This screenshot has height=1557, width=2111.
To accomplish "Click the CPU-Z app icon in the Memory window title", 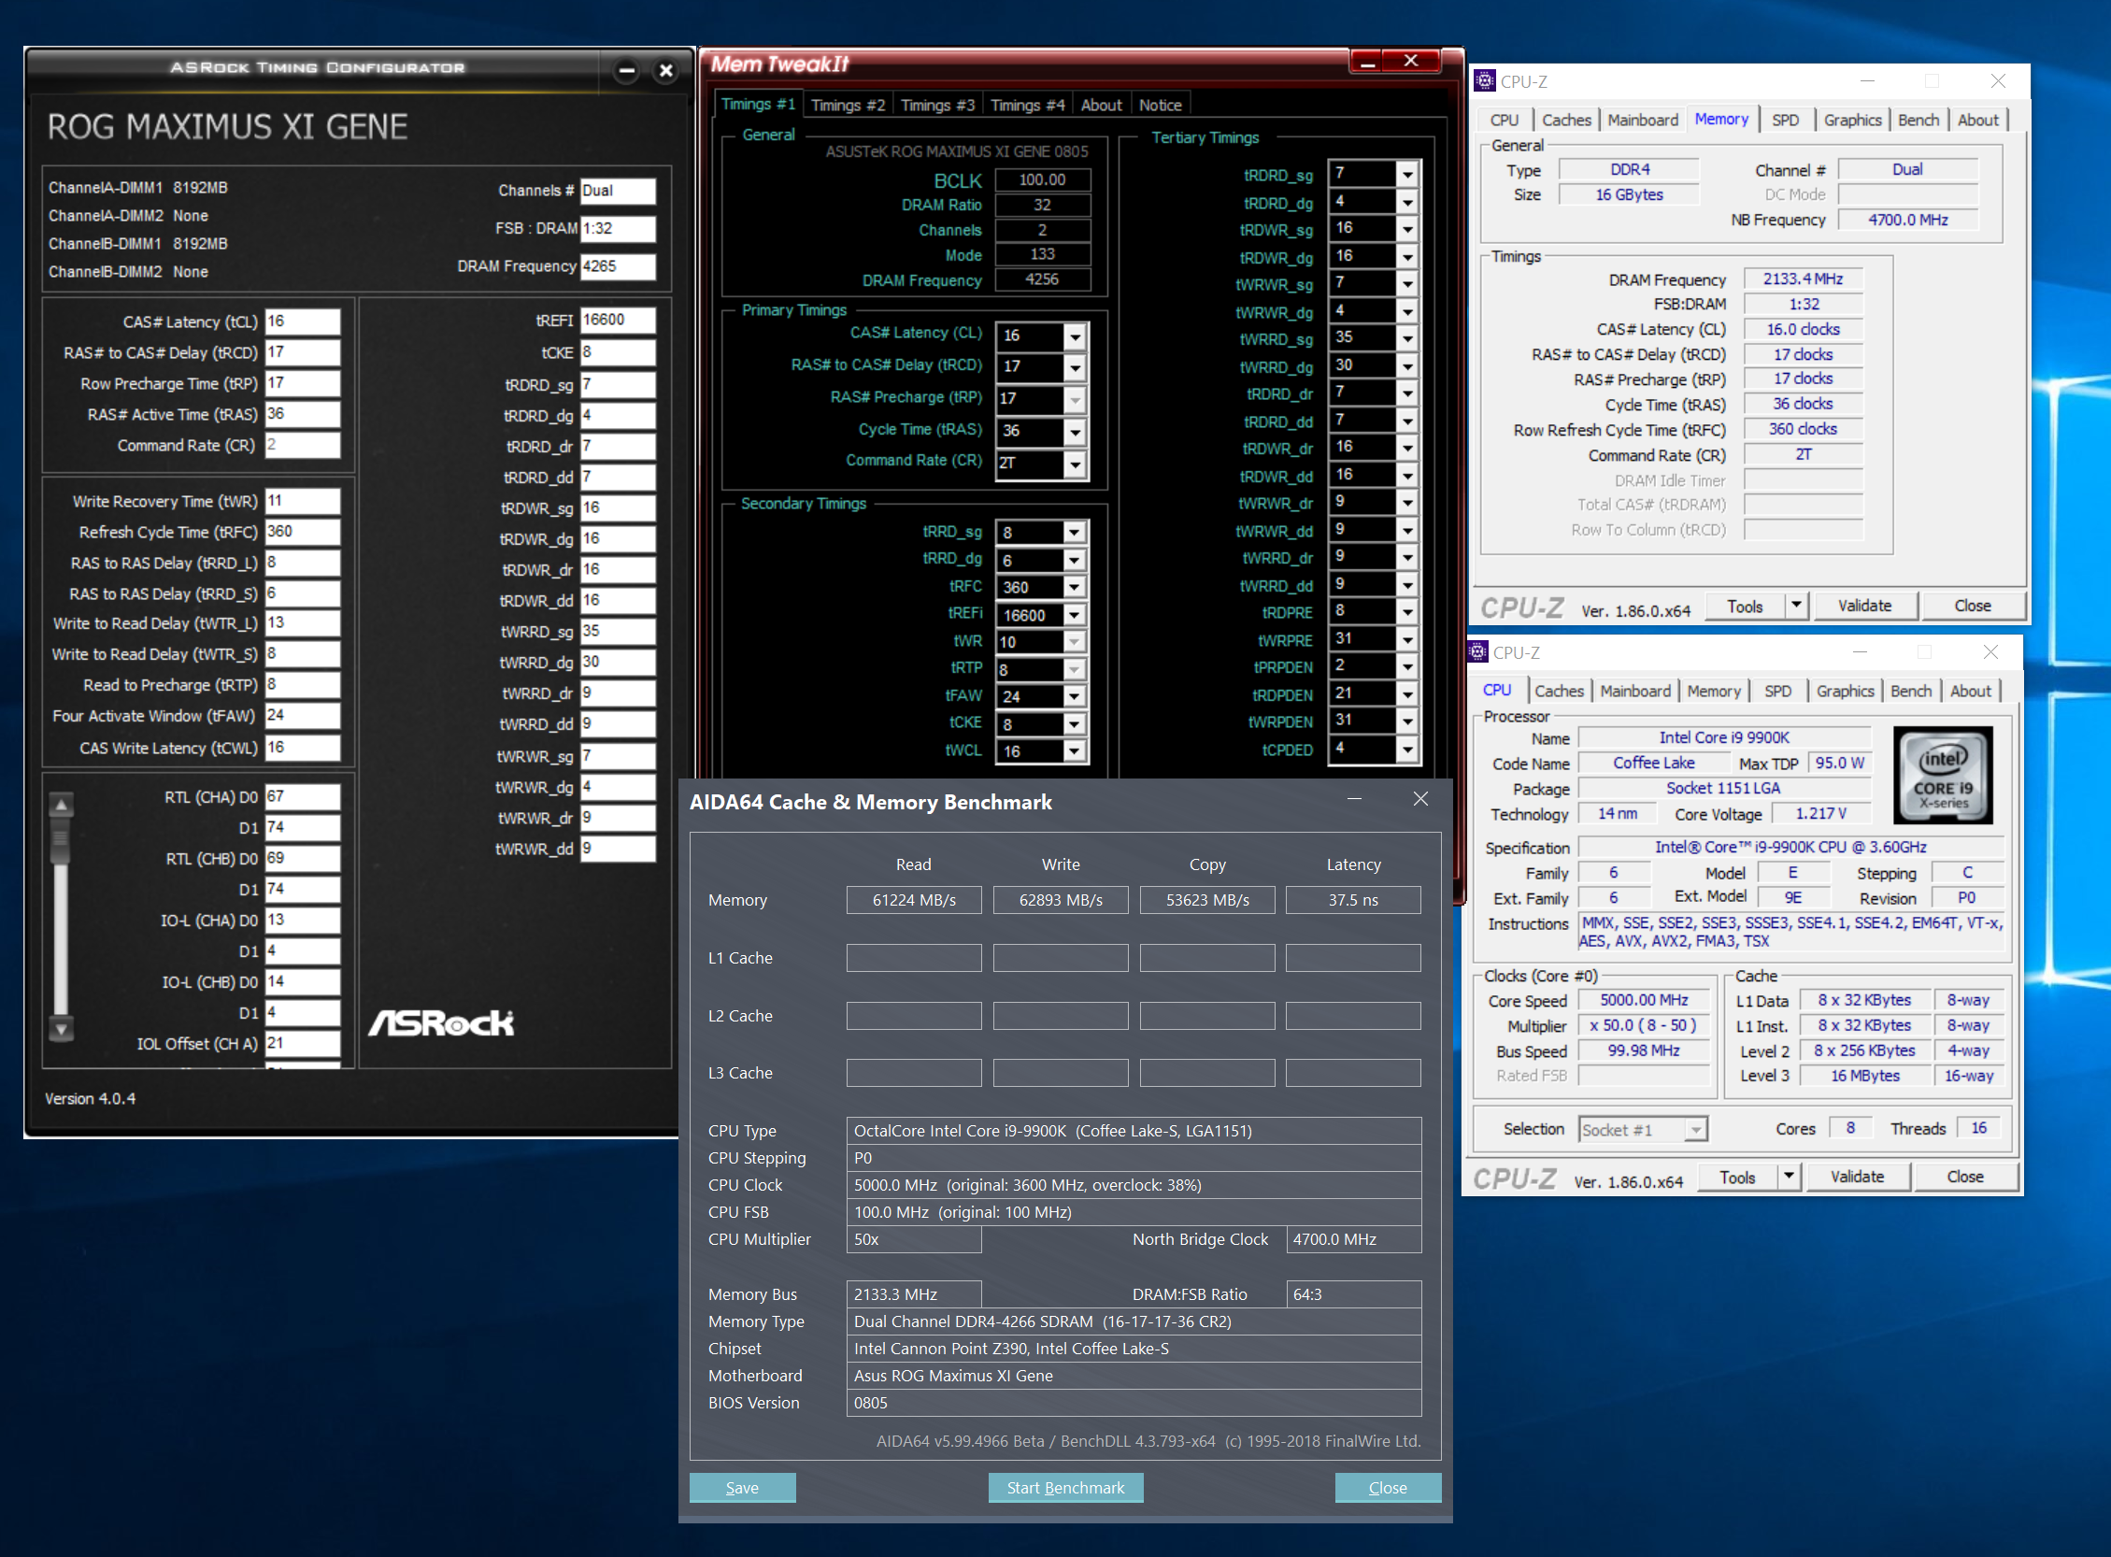I will pyautogui.click(x=1484, y=81).
